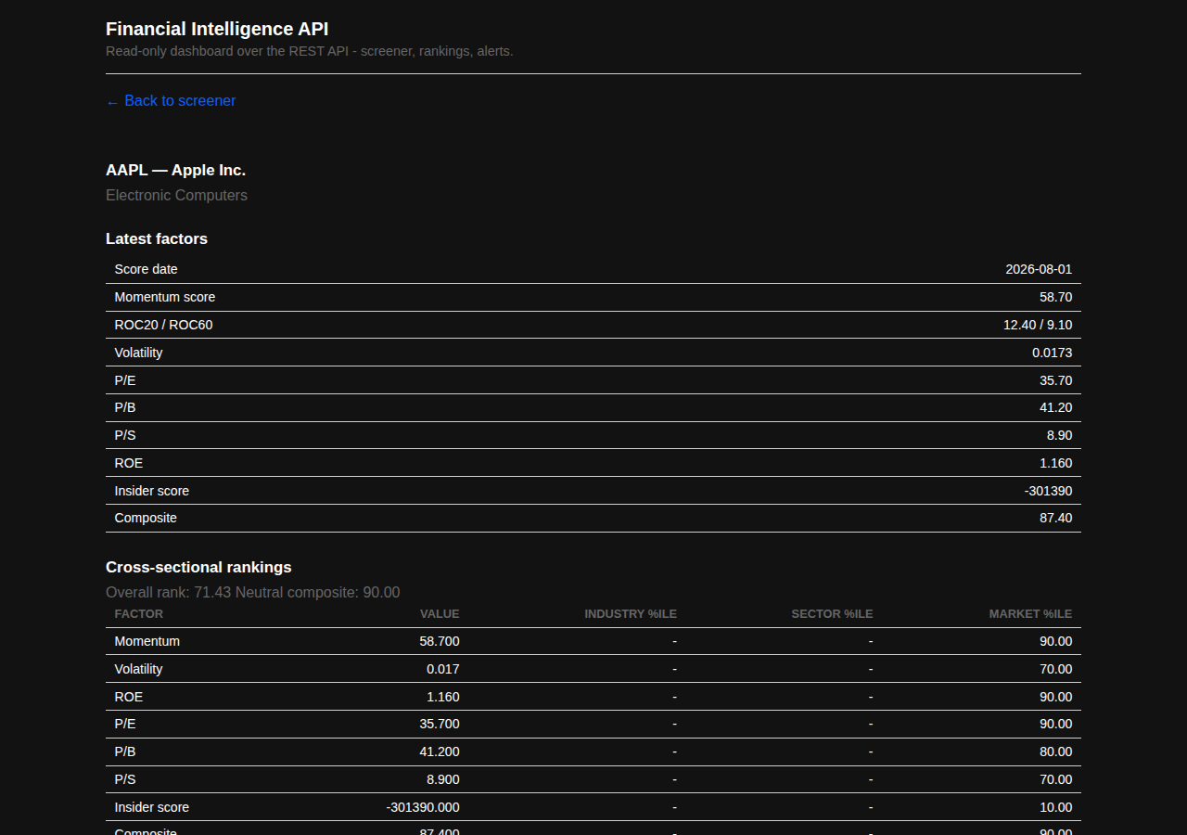Click the 'Momentum score' label in Latest factors

(165, 297)
